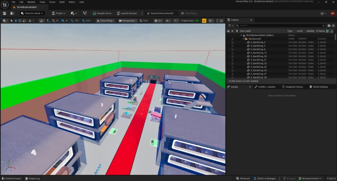Click the Content Drawer button
The width and height of the screenshot is (337, 181).
[x=11, y=178]
